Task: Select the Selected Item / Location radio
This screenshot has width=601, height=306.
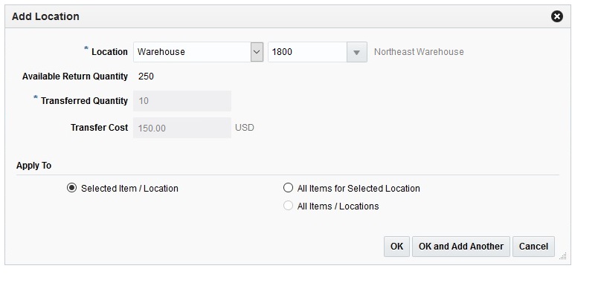Action: pos(72,189)
